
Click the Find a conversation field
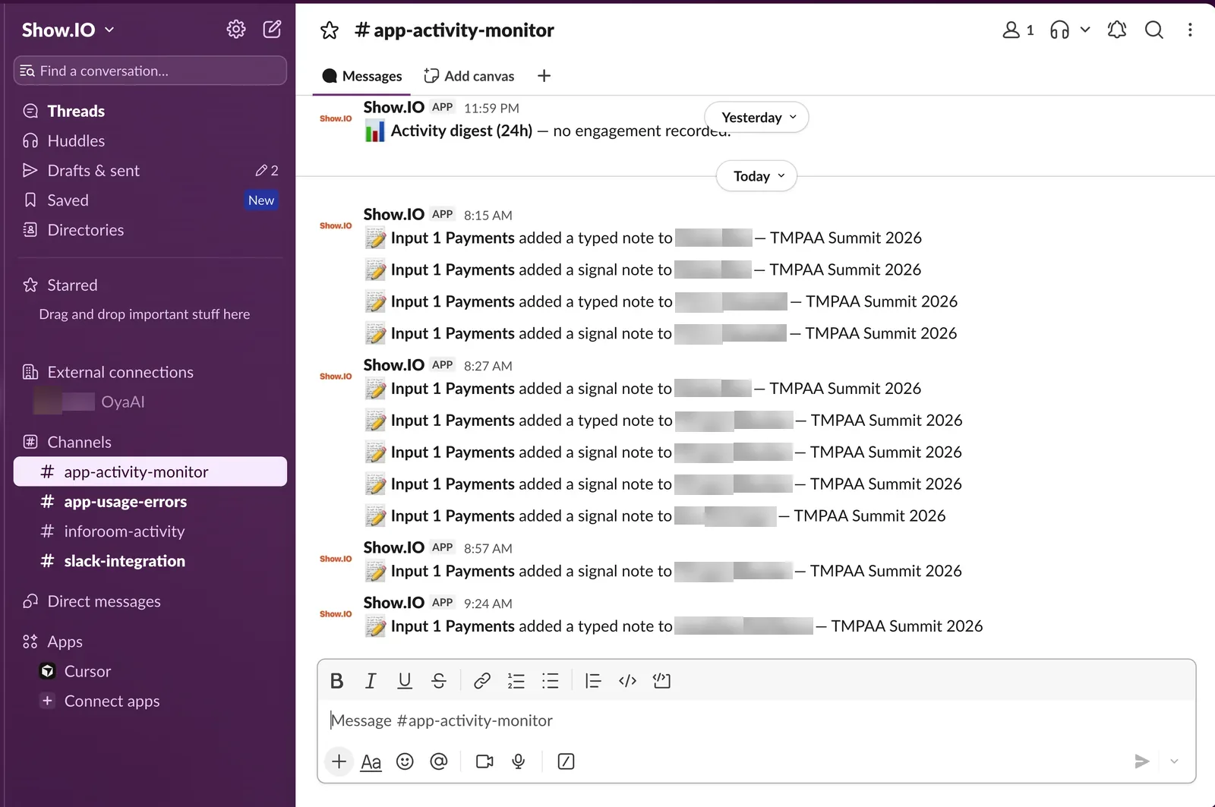[x=150, y=71]
